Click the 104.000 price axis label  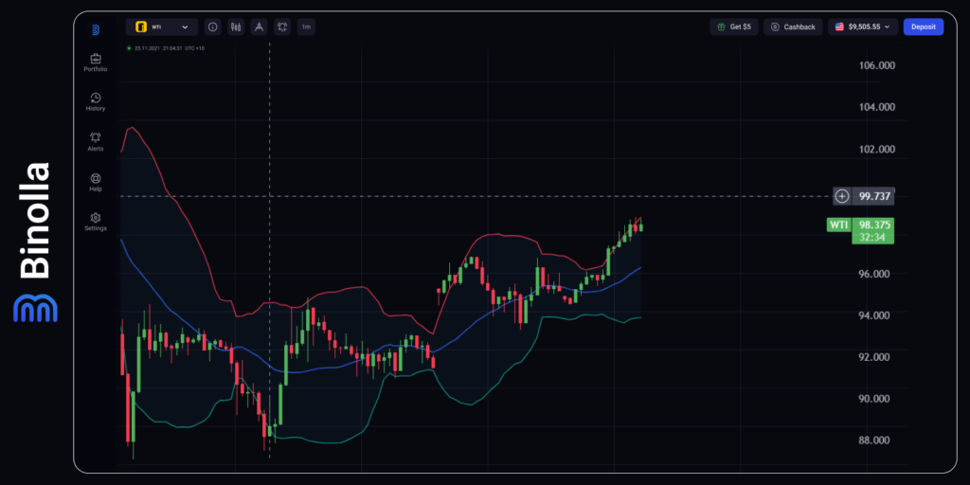(878, 107)
